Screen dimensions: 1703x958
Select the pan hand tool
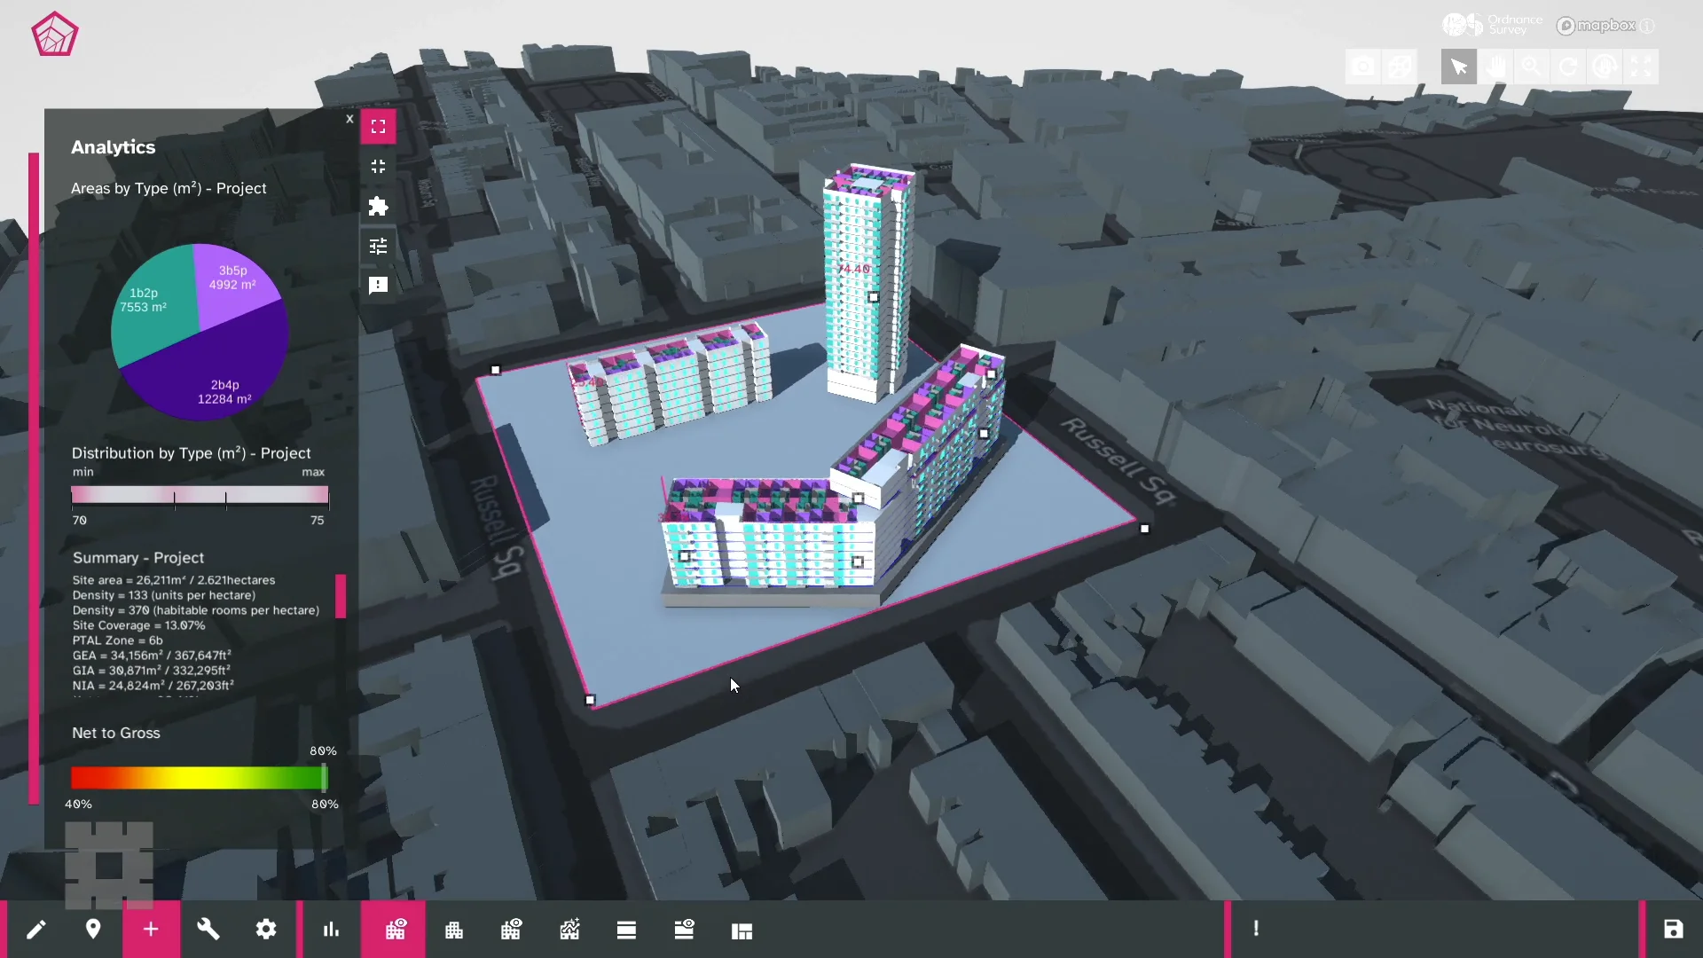pyautogui.click(x=1495, y=67)
